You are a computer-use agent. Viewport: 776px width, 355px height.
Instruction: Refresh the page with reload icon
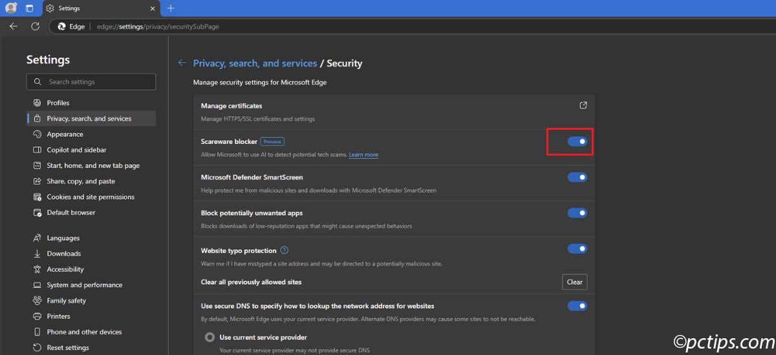click(x=35, y=26)
